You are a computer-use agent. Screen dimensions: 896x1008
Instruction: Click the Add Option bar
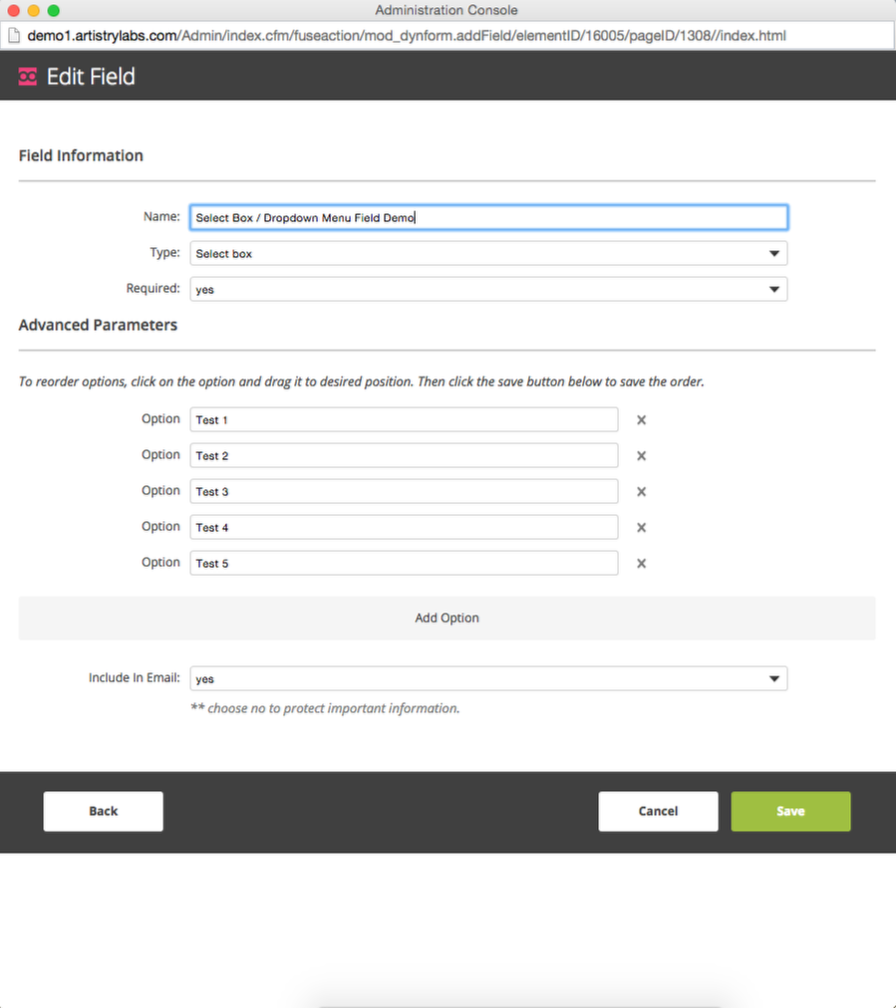[448, 618]
